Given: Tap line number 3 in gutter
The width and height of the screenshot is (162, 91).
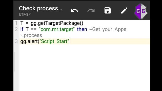Looking at the screenshot, I should point(16,41).
